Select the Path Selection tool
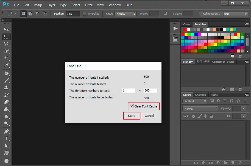 (6, 146)
